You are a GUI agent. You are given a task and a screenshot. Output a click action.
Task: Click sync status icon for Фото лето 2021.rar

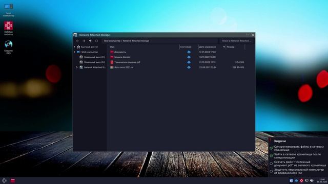[x=189, y=67]
